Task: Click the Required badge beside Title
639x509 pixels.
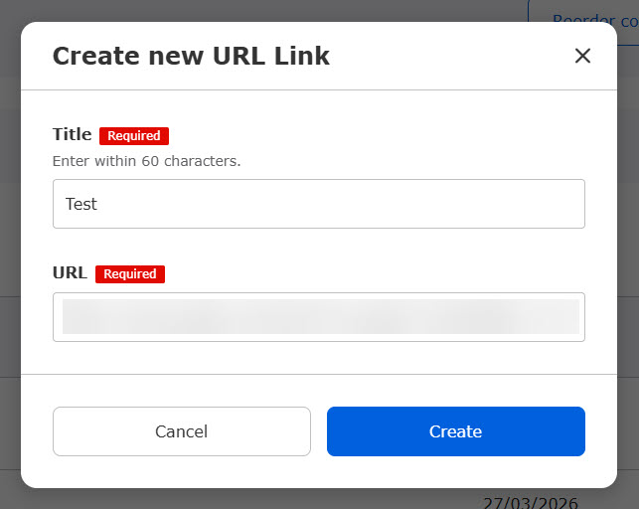Action: (x=134, y=136)
